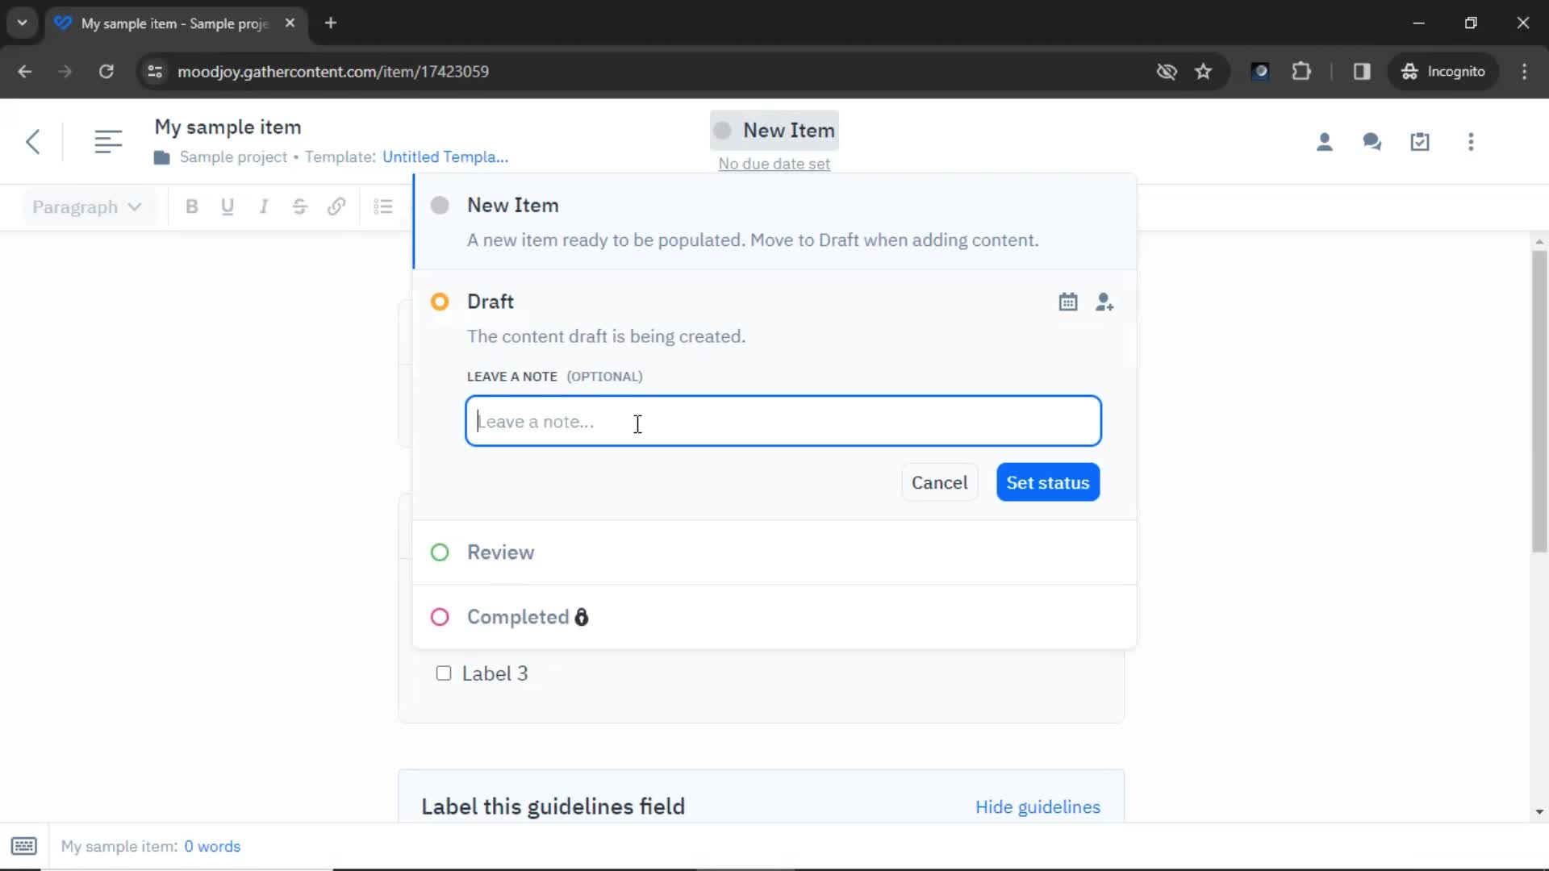
Task: Add assignee to Draft status
Action: tap(1104, 302)
